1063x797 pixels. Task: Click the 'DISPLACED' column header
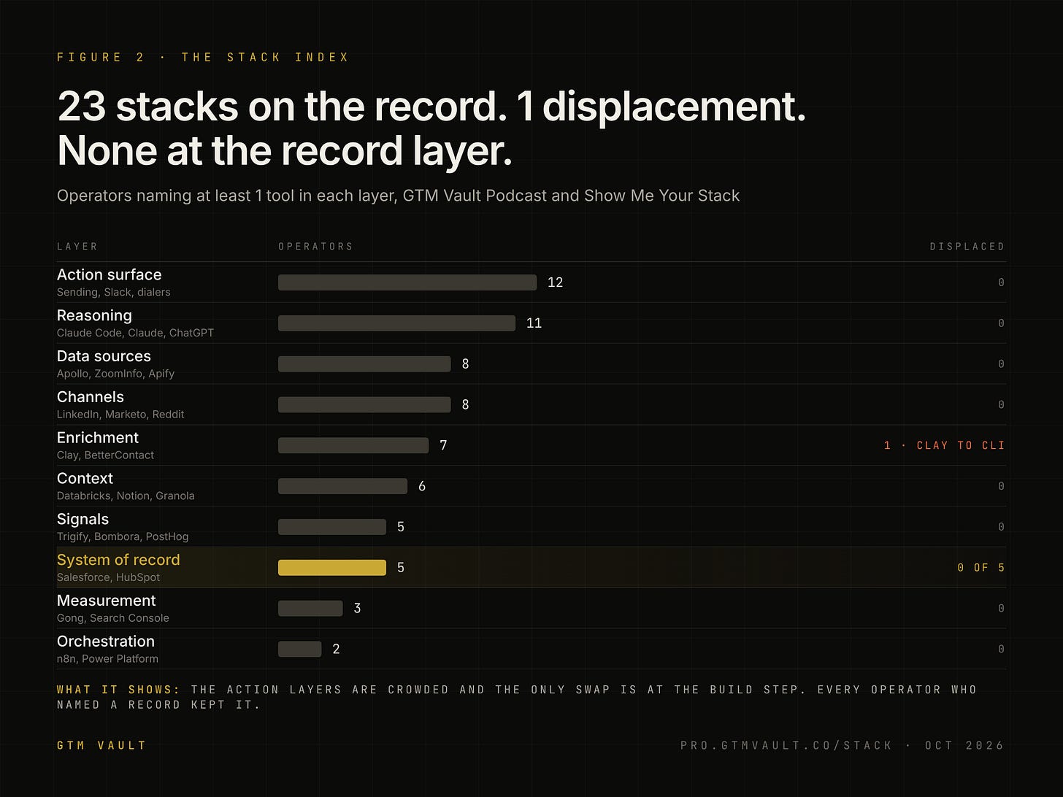(967, 247)
